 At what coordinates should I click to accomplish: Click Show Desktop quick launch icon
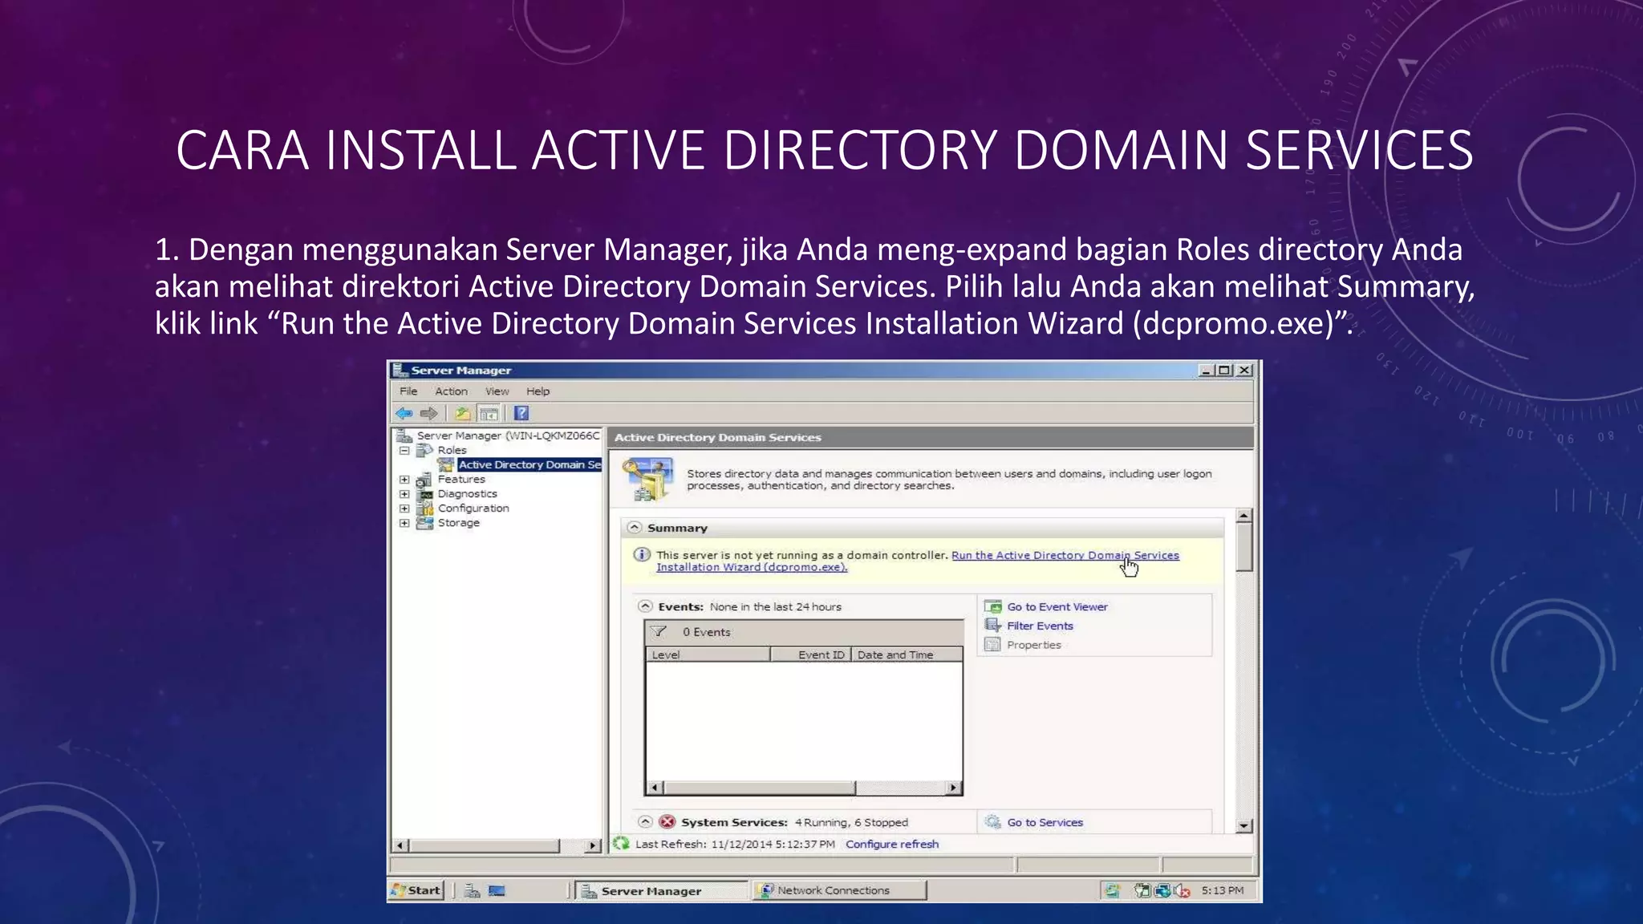pyautogui.click(x=497, y=891)
